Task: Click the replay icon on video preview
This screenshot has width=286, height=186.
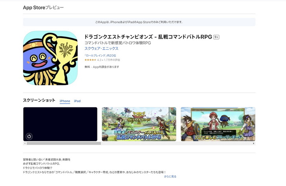Action: click(x=29, y=136)
